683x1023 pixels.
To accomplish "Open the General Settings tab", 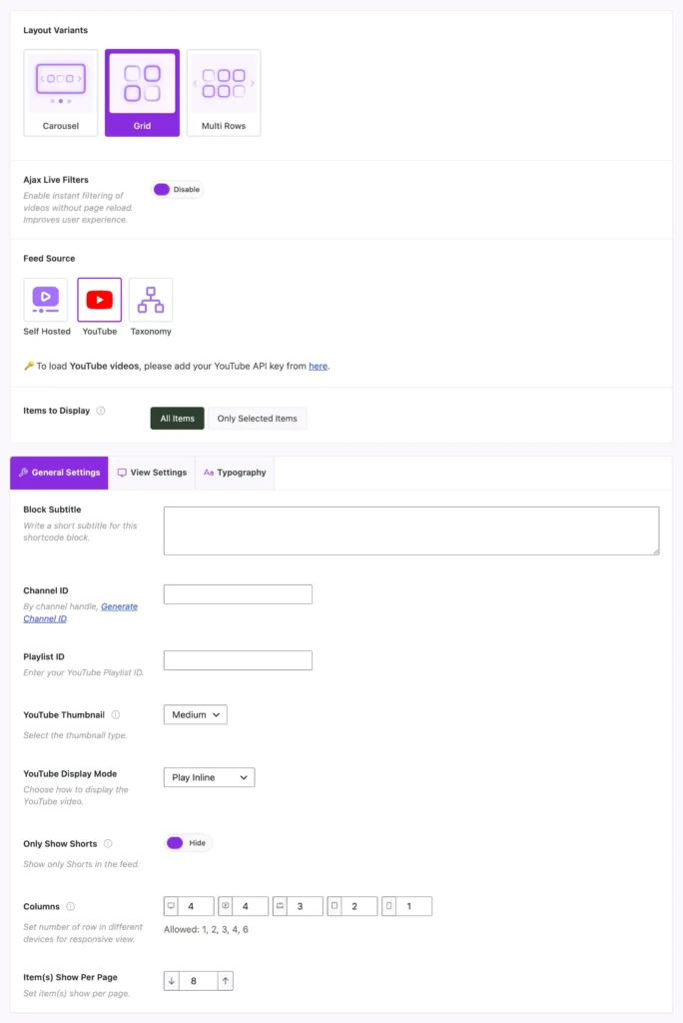I will click(x=59, y=473).
